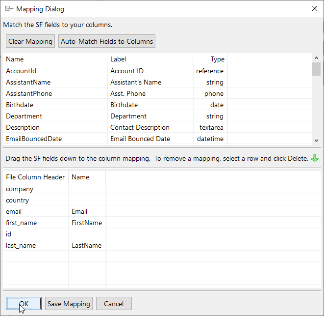
Task: Select the AccountId field row
Action: [x=21, y=71]
